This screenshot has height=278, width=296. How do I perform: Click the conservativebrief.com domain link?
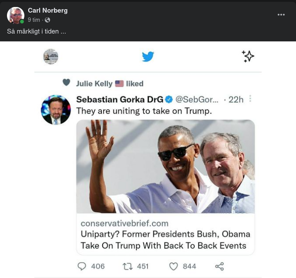[x=124, y=223]
